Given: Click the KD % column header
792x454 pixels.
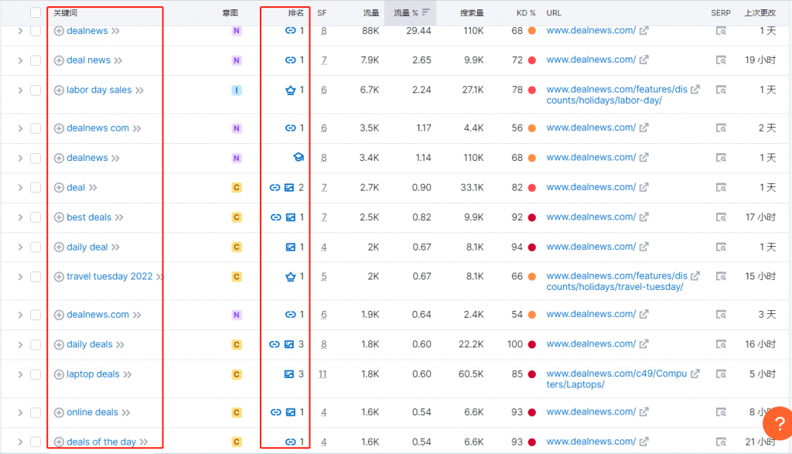Looking at the screenshot, I should [526, 12].
